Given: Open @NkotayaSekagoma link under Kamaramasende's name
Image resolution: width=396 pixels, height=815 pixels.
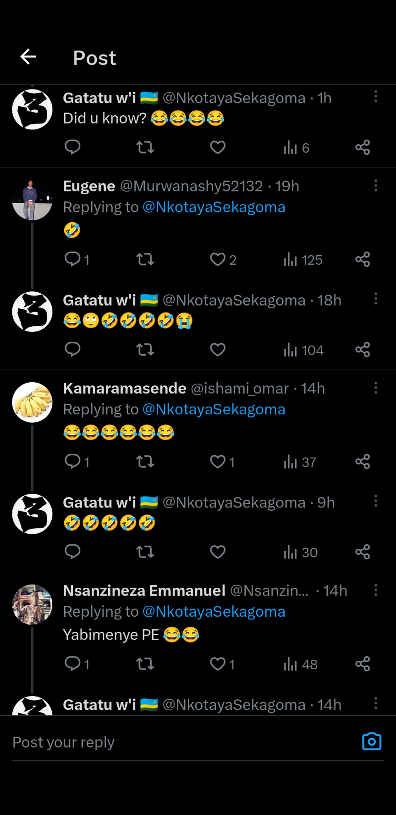Looking at the screenshot, I should click(214, 410).
